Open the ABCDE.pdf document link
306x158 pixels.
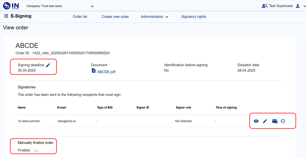106,72
